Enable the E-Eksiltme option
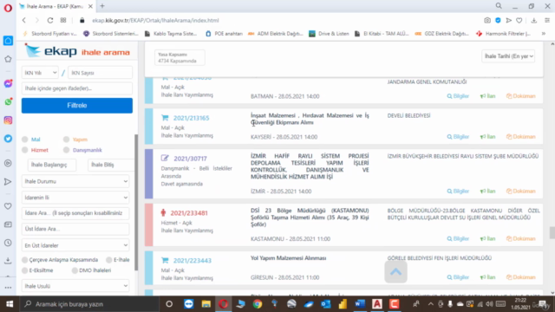Image resolution: width=555 pixels, height=312 pixels. [x=25, y=270]
